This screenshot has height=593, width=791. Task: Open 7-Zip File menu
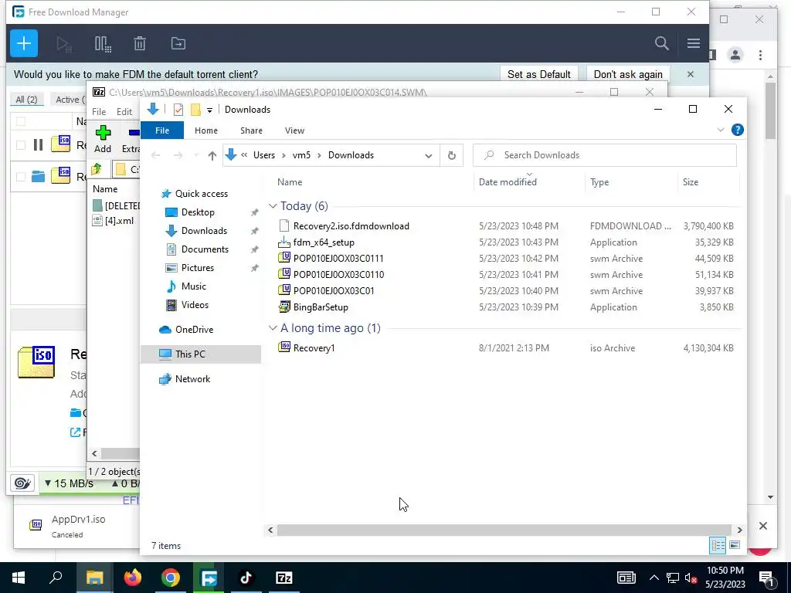click(x=99, y=112)
